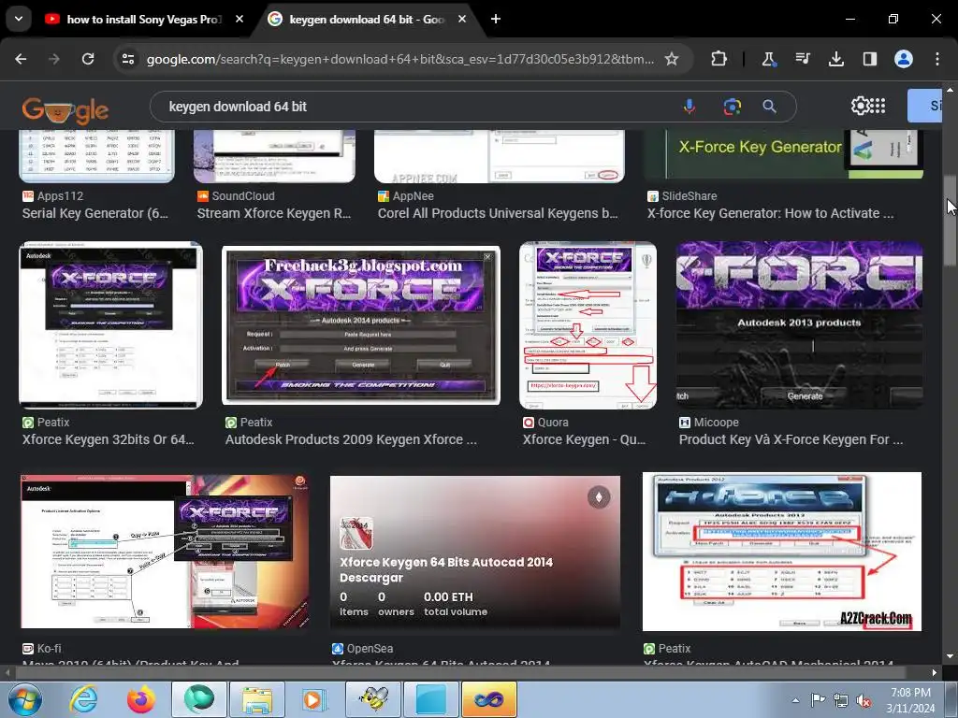Reload the current page
This screenshot has width=958, height=718.
pyautogui.click(x=88, y=59)
